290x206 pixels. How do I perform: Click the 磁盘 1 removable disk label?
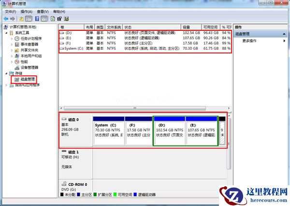click(73, 152)
